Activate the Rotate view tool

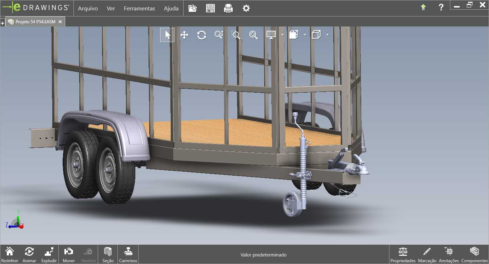(x=202, y=35)
